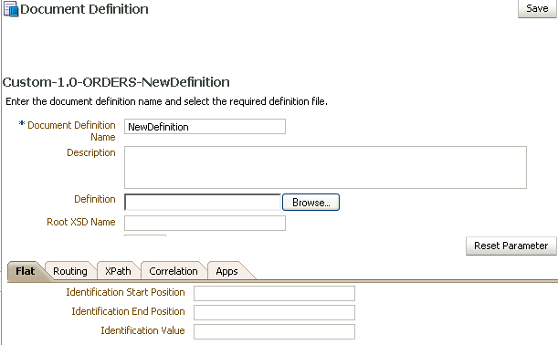The image size is (558, 345).
Task: Select the Flat tab
Action: tap(26, 271)
